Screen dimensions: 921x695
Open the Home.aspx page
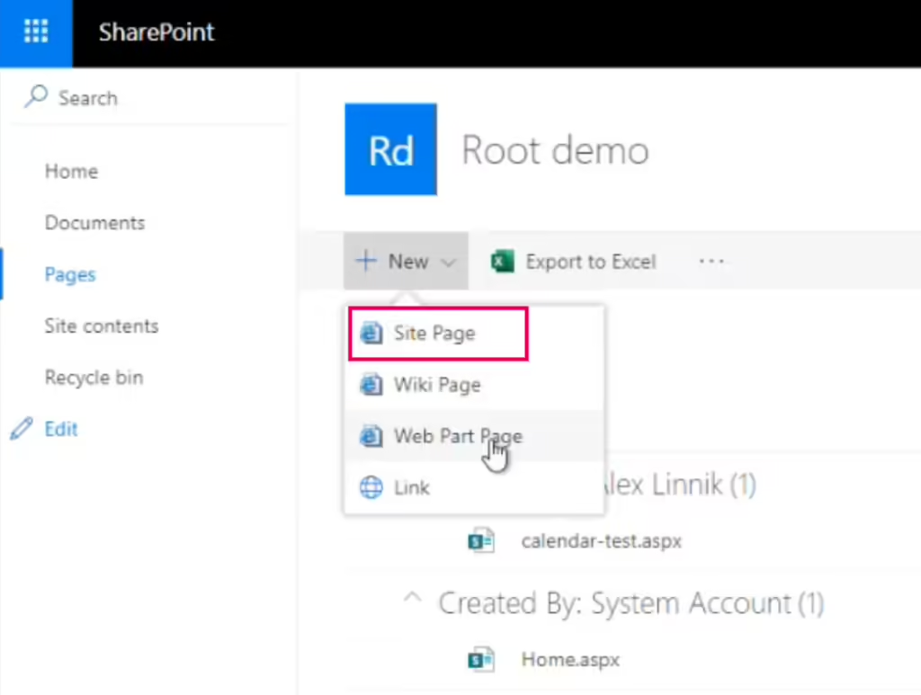coord(570,660)
